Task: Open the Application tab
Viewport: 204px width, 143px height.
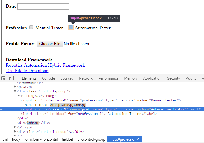Action: click(x=152, y=78)
